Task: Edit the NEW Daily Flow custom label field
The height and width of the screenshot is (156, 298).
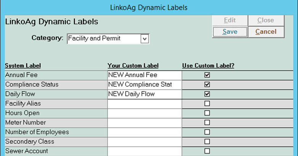Action: [145, 94]
